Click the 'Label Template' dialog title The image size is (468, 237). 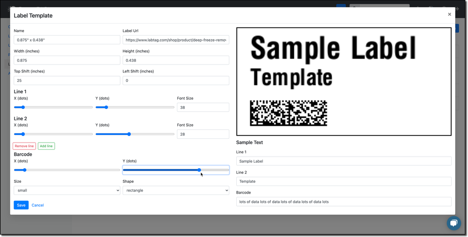pyautogui.click(x=33, y=15)
